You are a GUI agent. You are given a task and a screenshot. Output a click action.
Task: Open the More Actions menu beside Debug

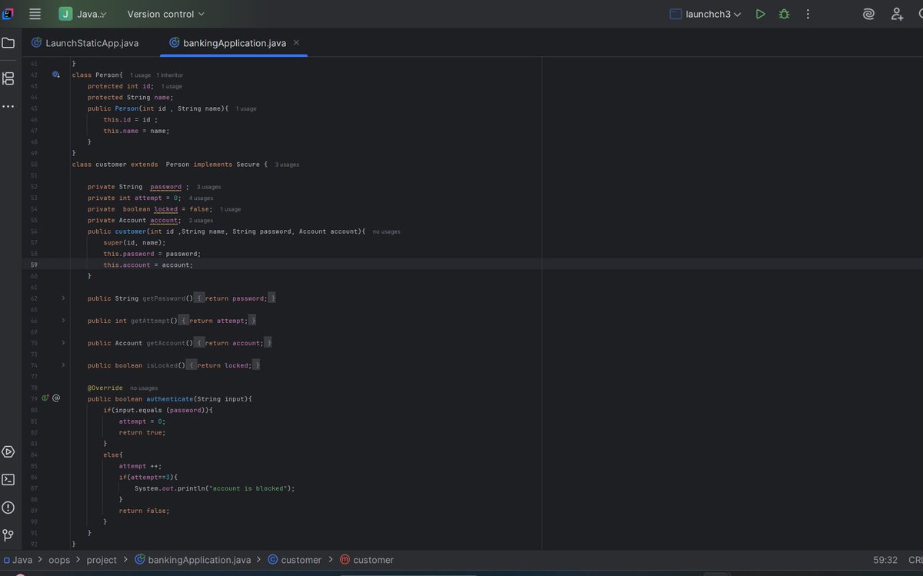(808, 14)
